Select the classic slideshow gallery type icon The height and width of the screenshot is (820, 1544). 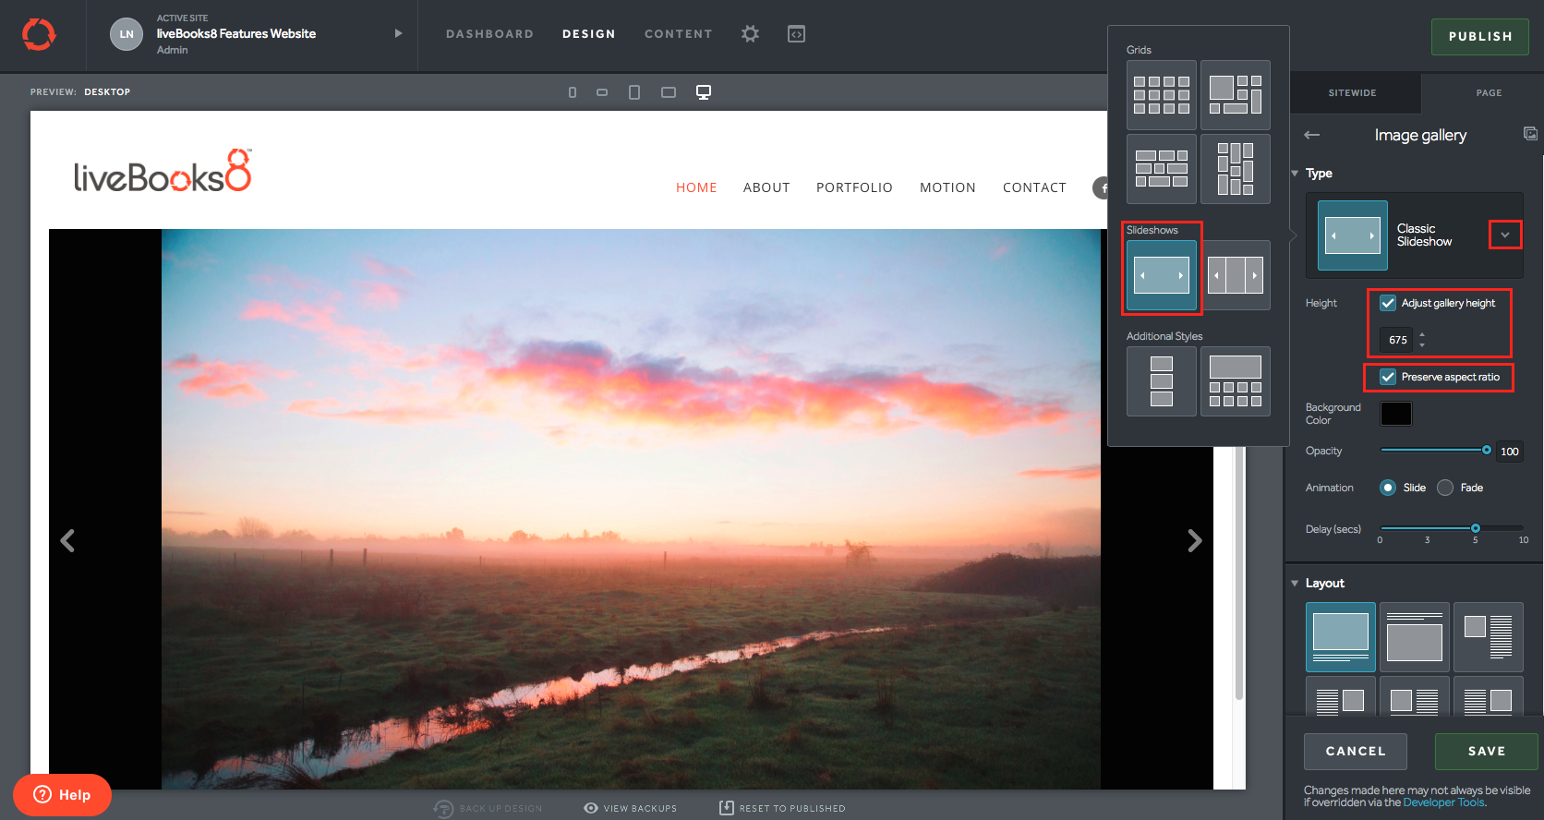point(1161,275)
